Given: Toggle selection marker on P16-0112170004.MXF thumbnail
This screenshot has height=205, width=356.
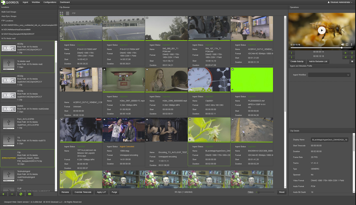Looking at the screenshot, I should (x=104, y=18).
